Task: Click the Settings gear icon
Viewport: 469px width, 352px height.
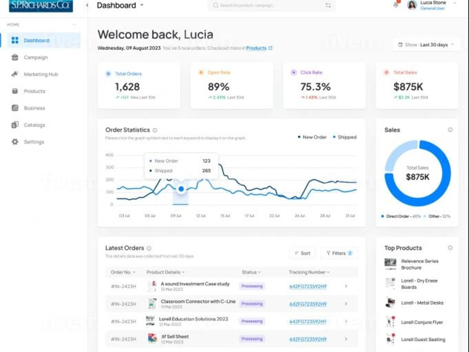Action: (x=15, y=142)
